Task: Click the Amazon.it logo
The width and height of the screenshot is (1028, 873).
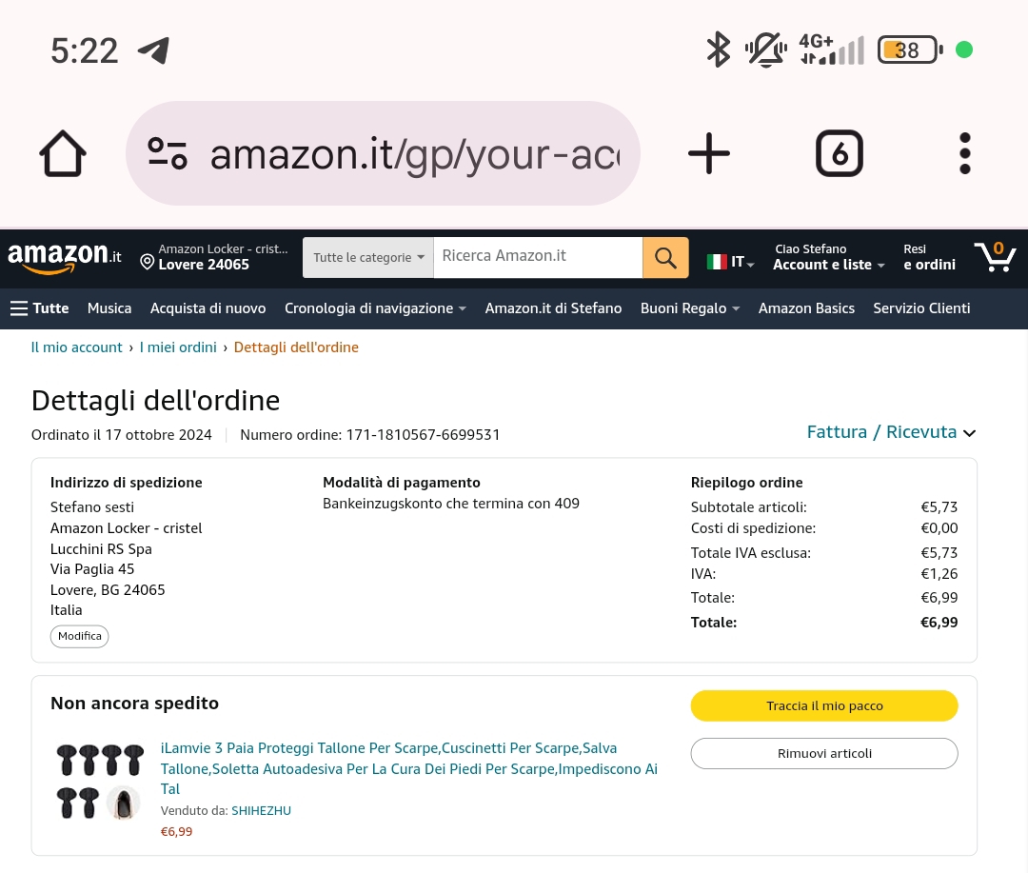Action: pos(64,257)
